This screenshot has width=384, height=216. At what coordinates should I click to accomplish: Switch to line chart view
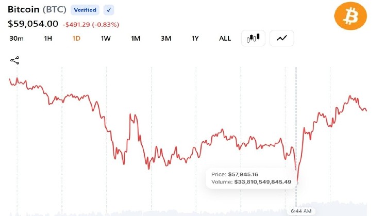coord(281,38)
